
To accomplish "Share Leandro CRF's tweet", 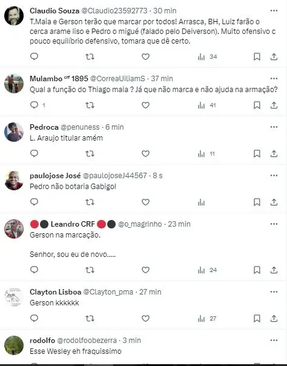I will click(x=274, y=270).
